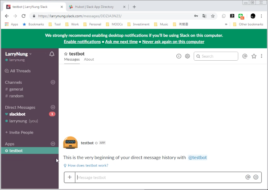268x190 pixels.
Task: Open conversation settings gear icon
Action: (188, 56)
